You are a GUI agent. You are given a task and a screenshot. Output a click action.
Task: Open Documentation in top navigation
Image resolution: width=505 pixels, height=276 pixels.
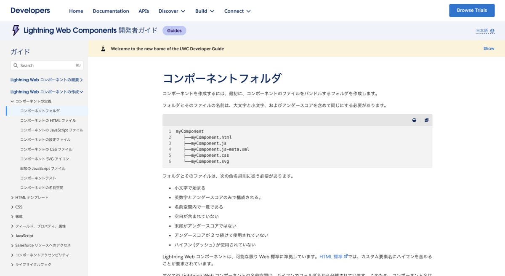[111, 11]
